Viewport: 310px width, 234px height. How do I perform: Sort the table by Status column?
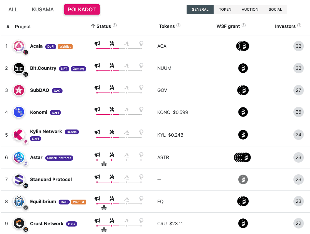click(x=104, y=26)
